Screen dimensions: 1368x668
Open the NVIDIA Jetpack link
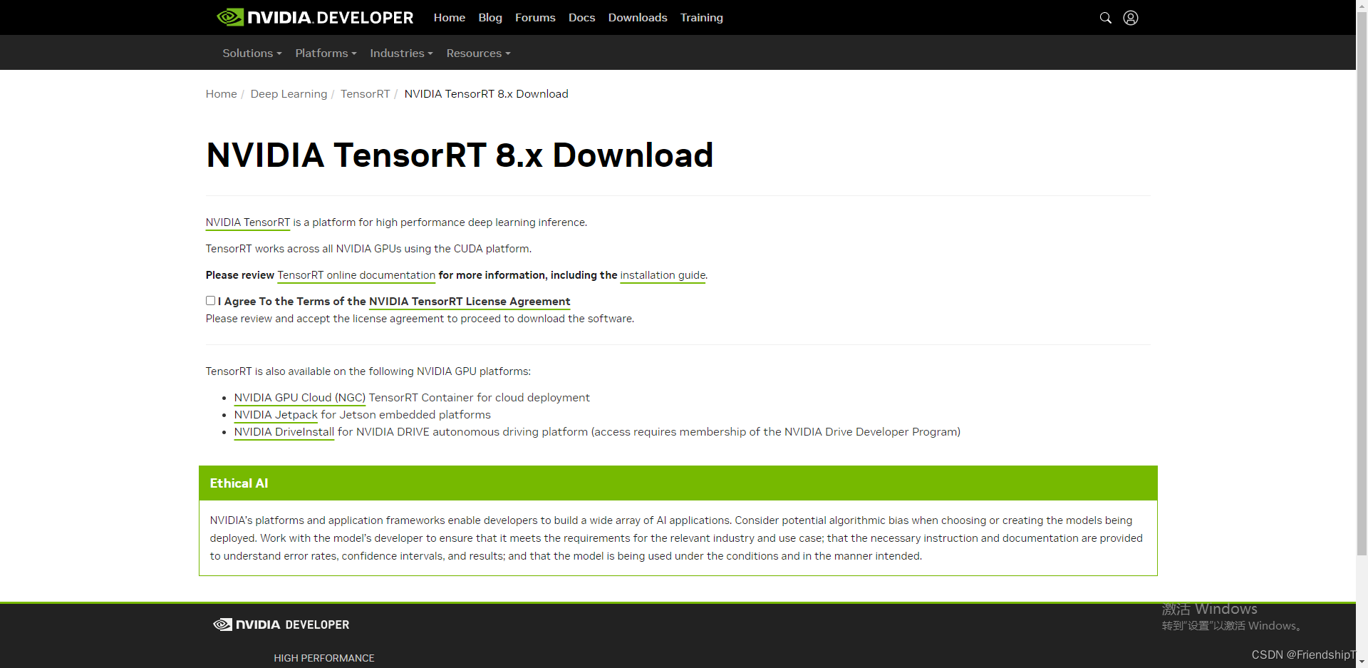[x=276, y=415]
